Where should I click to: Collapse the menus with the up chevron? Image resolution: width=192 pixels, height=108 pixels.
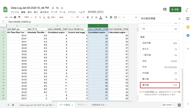(x=136, y=17)
